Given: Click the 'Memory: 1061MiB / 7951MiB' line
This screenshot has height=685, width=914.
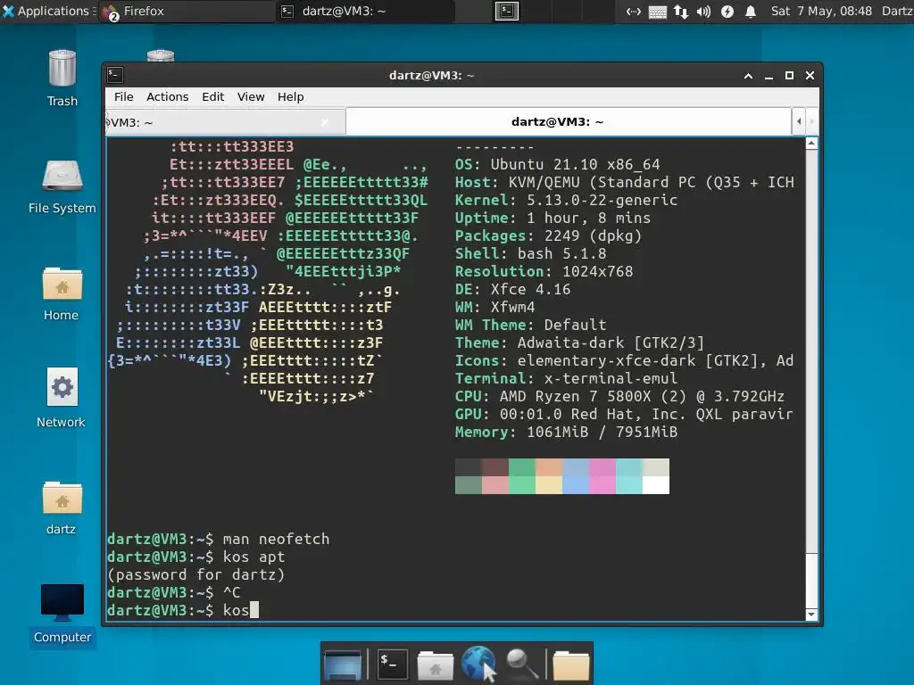Looking at the screenshot, I should point(566,433).
